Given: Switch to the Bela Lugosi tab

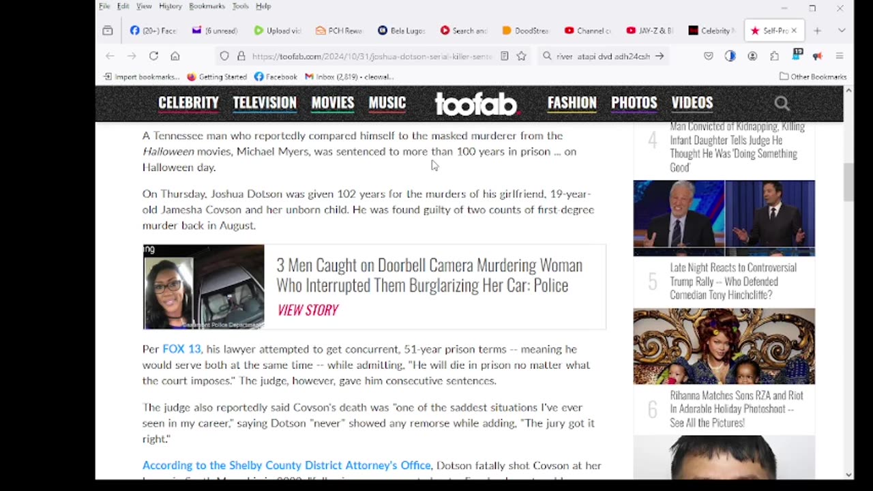Looking at the screenshot, I should point(401,31).
